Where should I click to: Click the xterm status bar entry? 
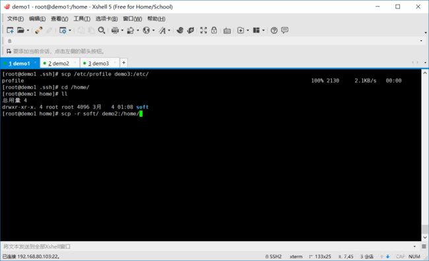tap(296, 256)
